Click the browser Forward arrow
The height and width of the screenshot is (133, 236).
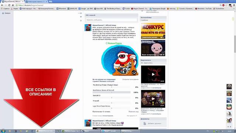(x=6, y=5)
